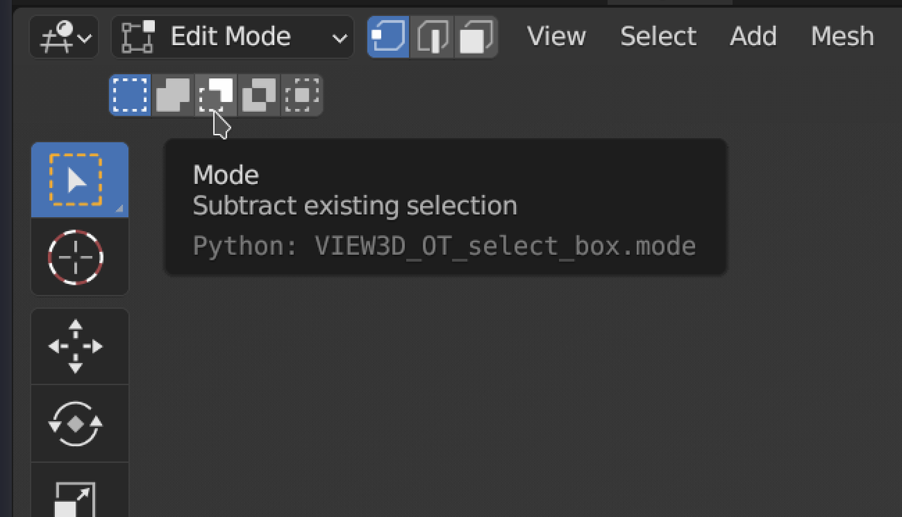Screen dimensions: 902x517
Task: Choose the Difference selection mode icon
Action: tap(259, 95)
